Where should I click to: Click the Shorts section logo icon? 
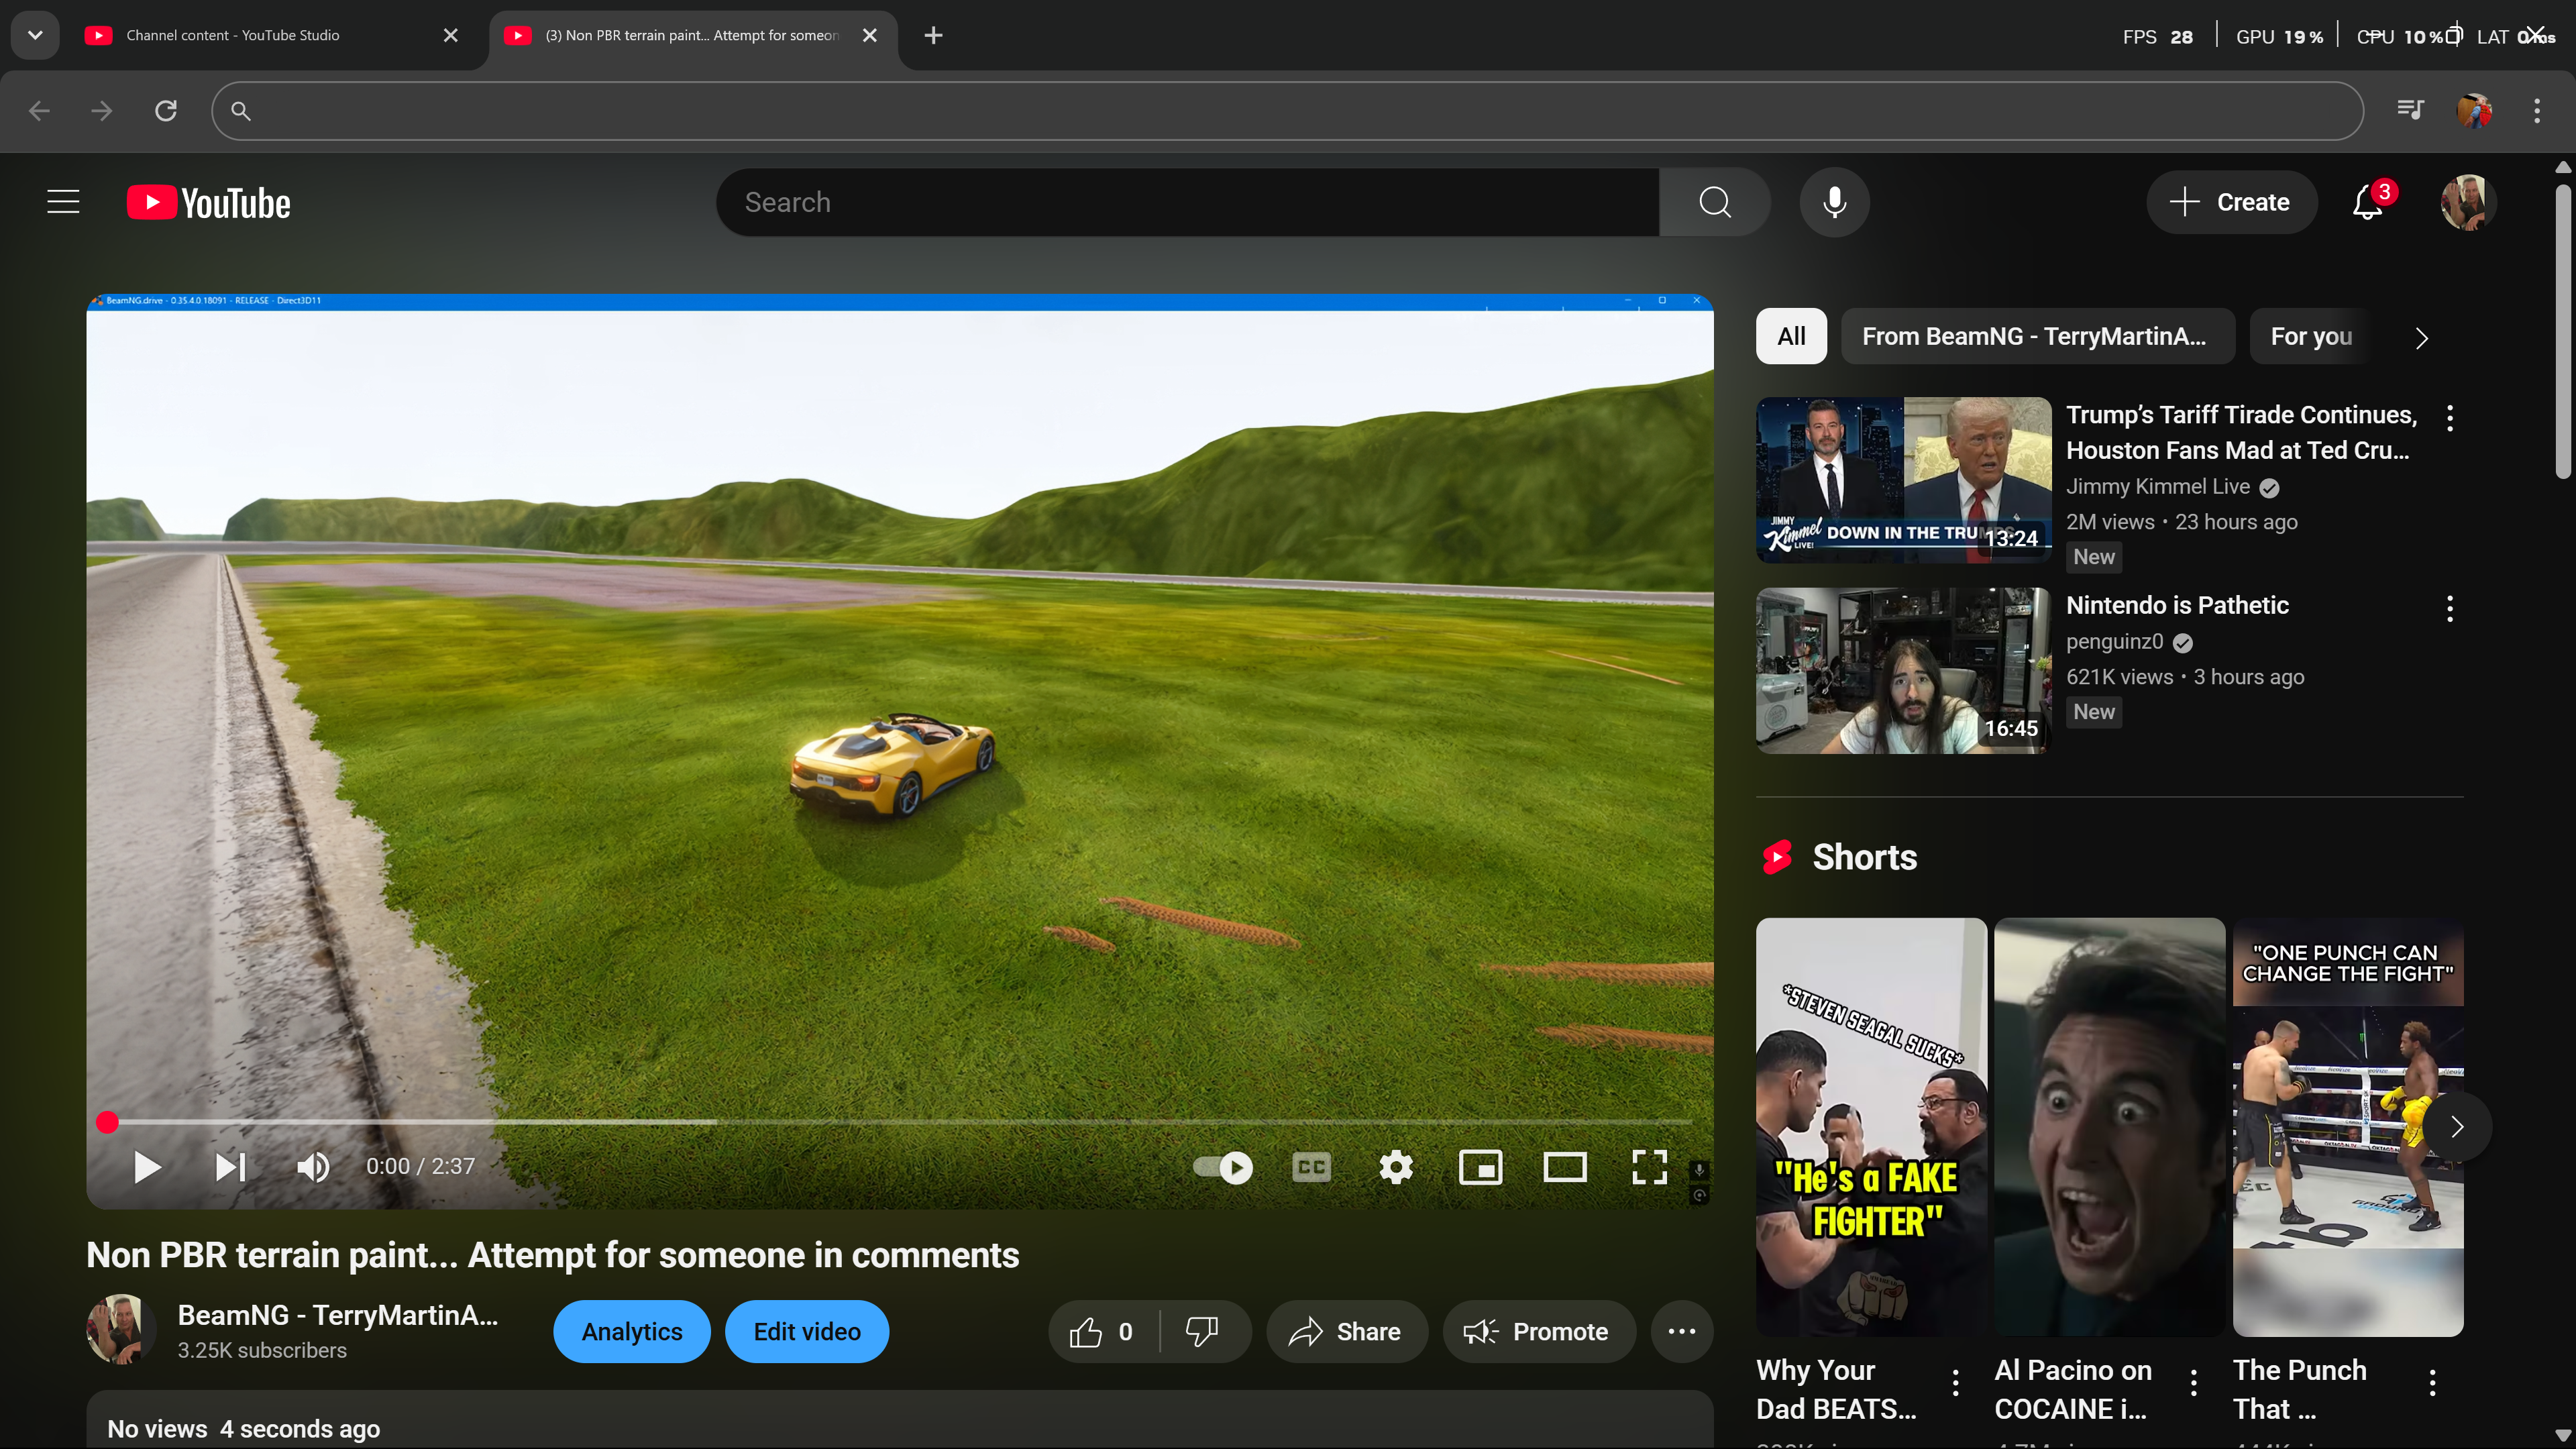click(1777, 857)
